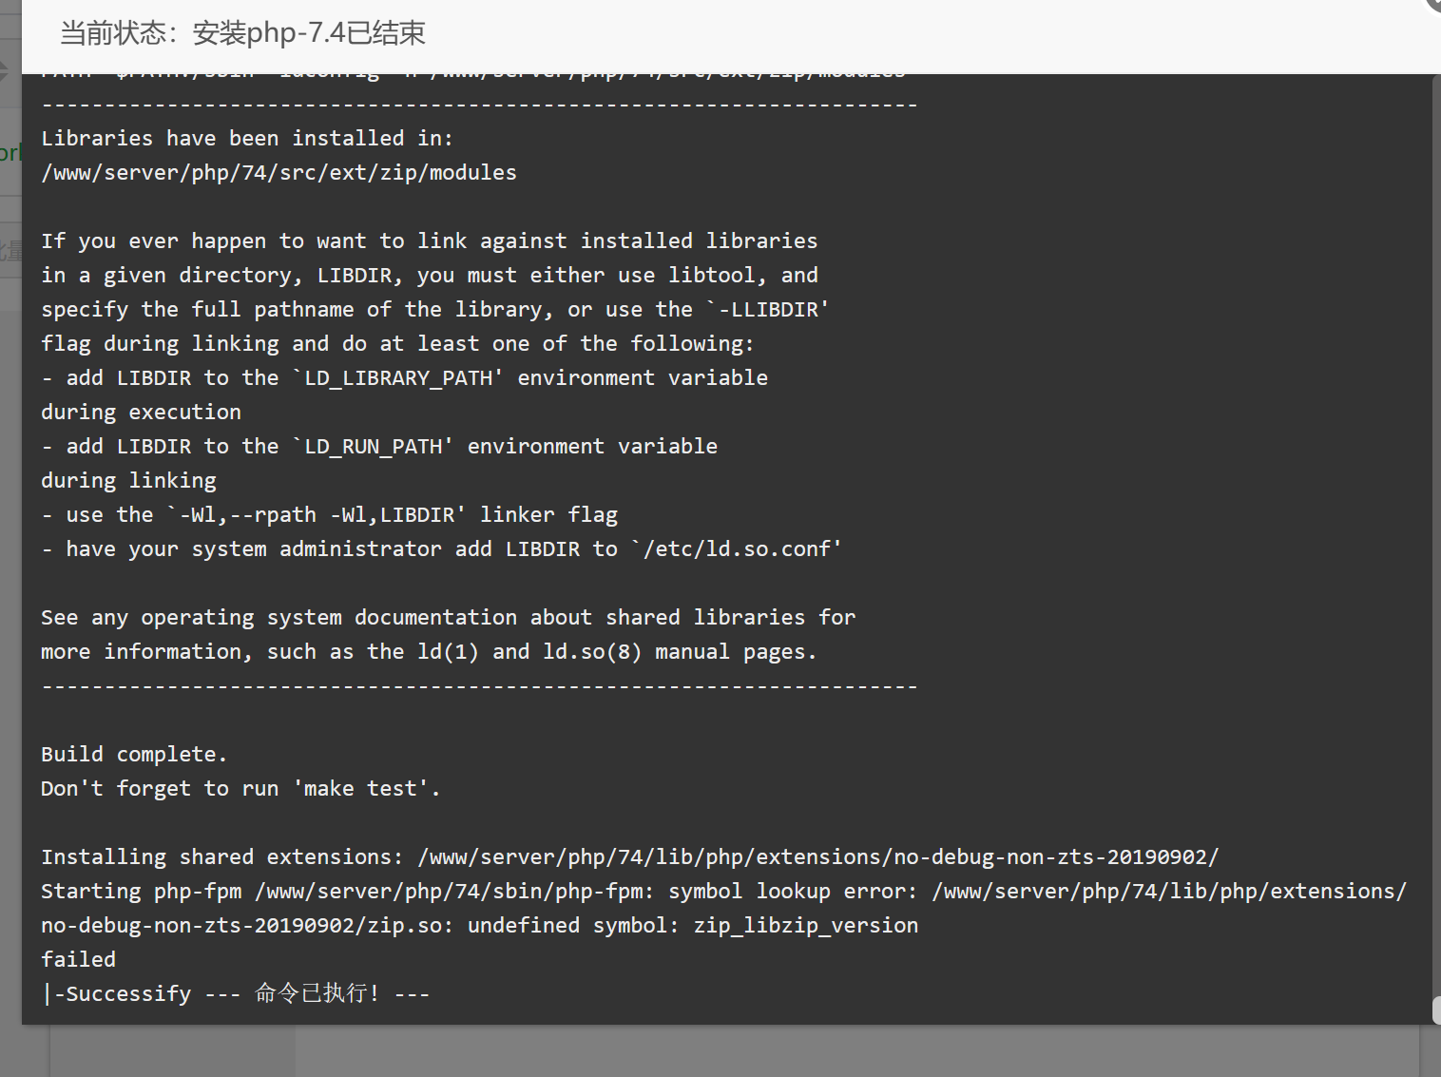This screenshot has width=1441, height=1077.
Task: Click the dimmed green text behind the dialog
Action: [x=10, y=153]
